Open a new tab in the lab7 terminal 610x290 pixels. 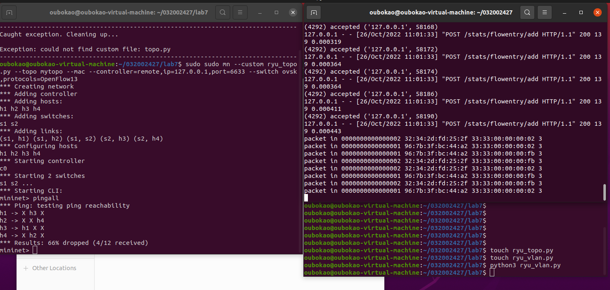point(10,12)
